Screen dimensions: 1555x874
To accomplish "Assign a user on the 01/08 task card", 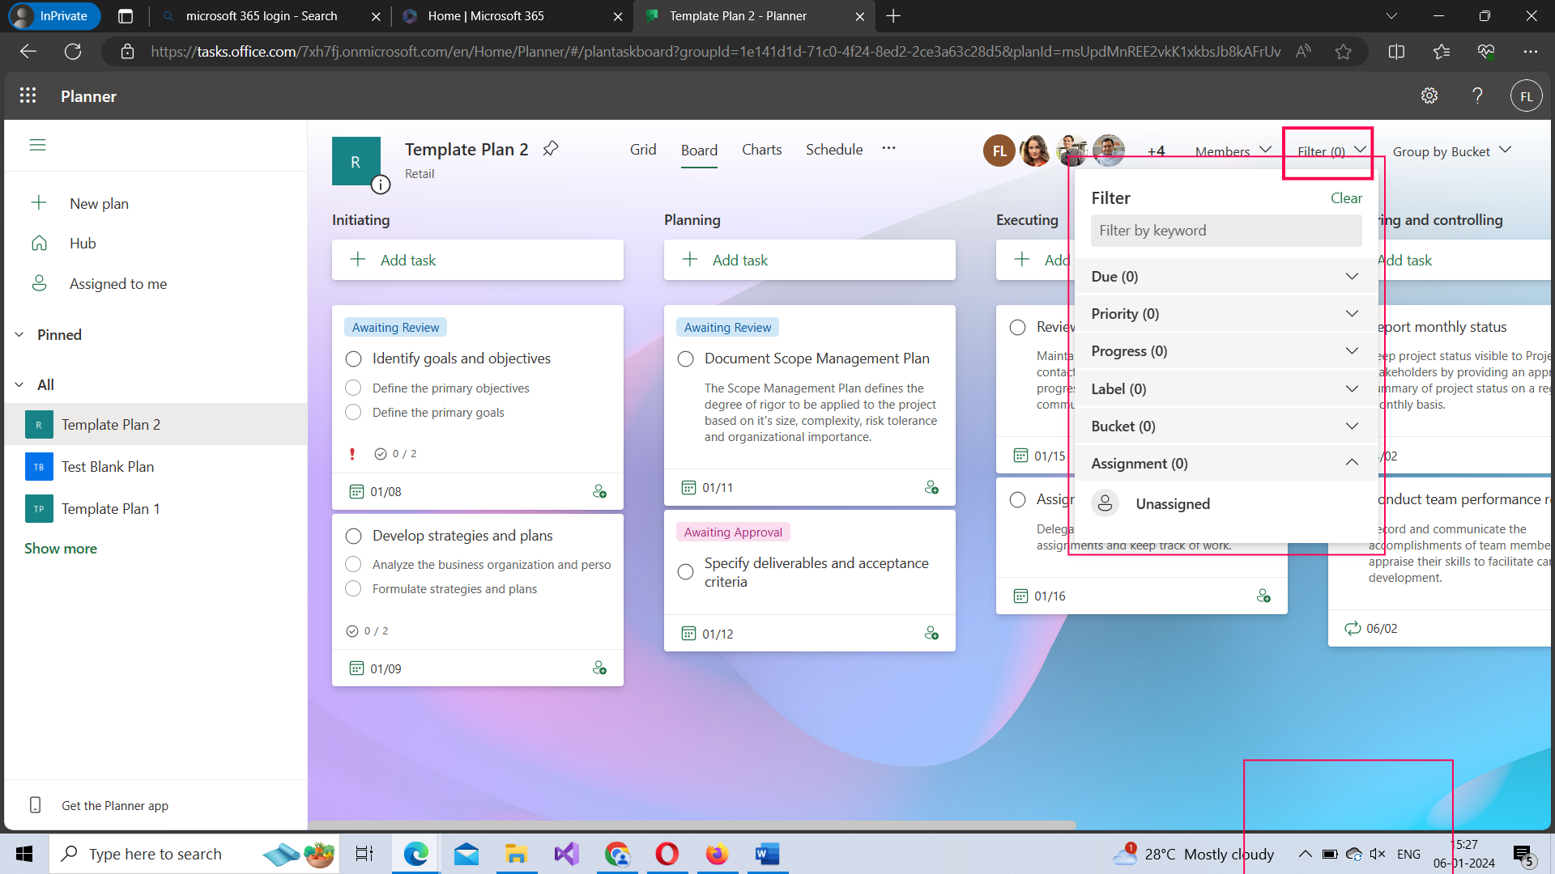I will tap(599, 491).
